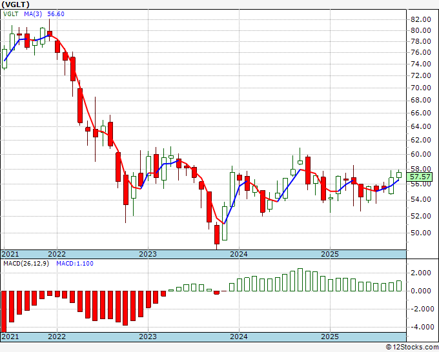Click 2021 on the MACD panel timeline
Viewport: 439px width, 352px height.
(x=10, y=337)
